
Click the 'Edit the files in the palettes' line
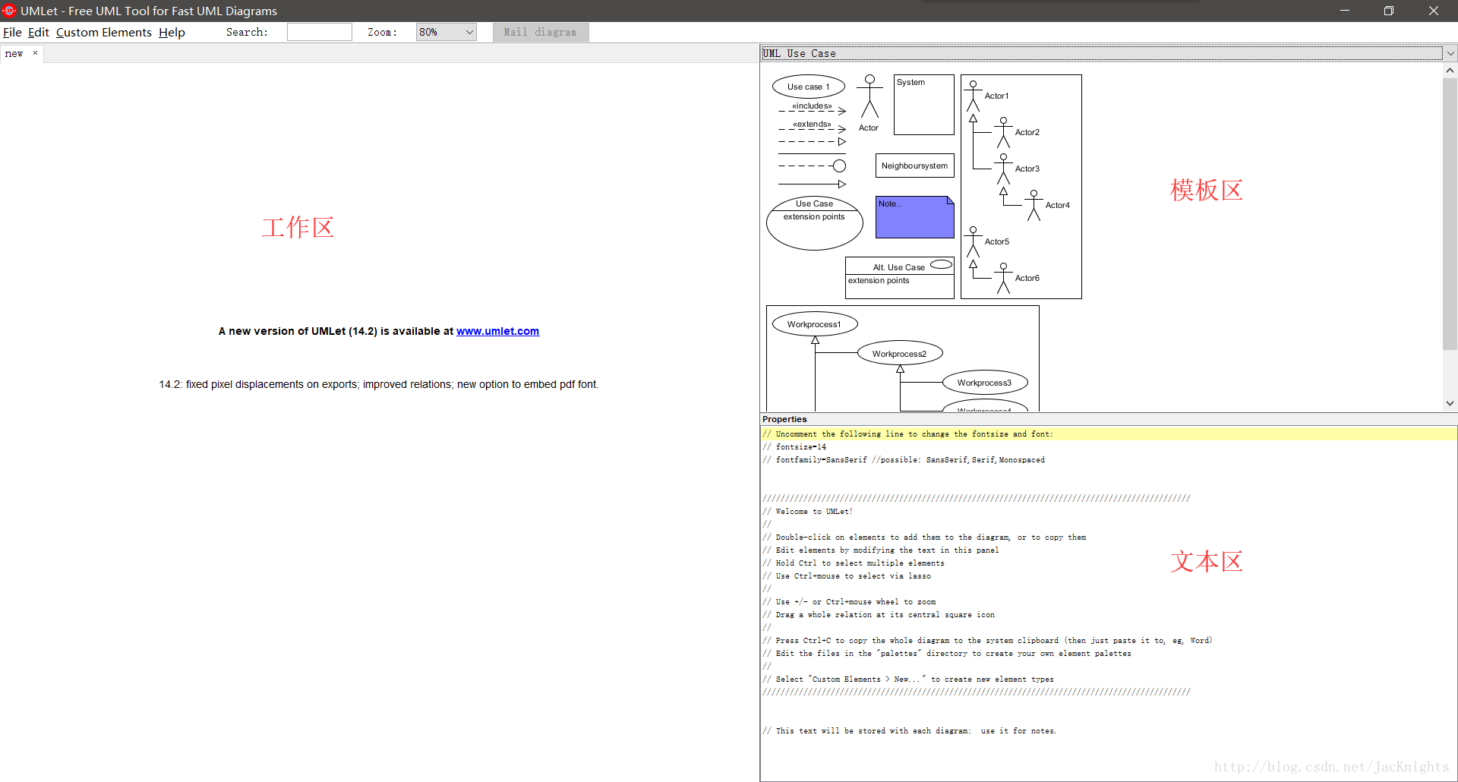coord(947,654)
